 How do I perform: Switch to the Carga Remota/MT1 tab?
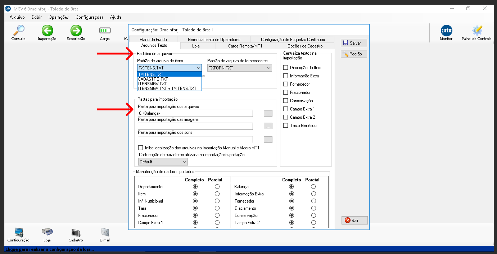[x=245, y=46]
